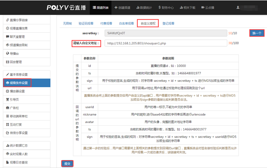Click the play icon beside 观看直播效果
Image resolution: width=267 pixels, height=168 pixels.
pos(7,29)
